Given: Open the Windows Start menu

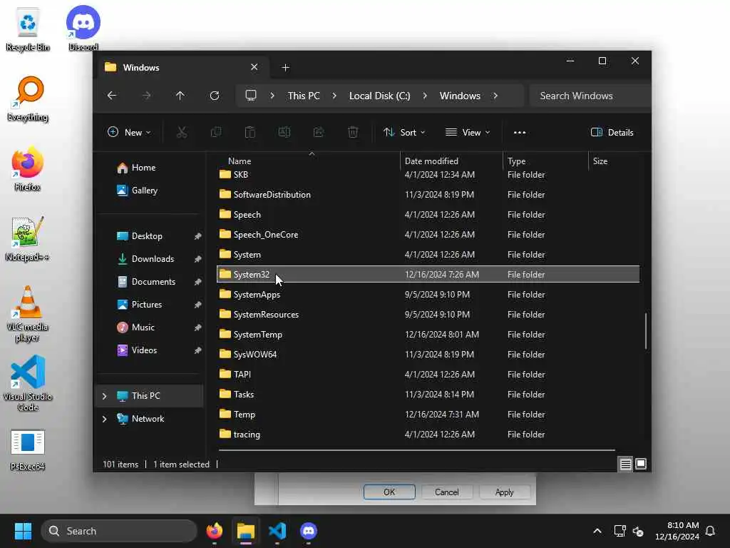Looking at the screenshot, I should (x=23, y=531).
